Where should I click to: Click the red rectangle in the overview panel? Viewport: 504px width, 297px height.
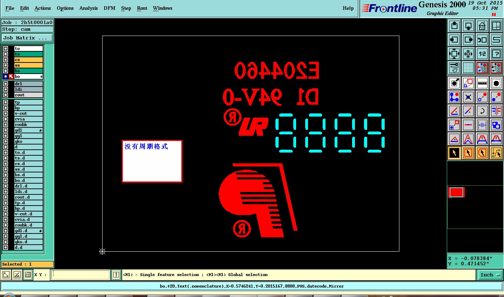(x=456, y=192)
